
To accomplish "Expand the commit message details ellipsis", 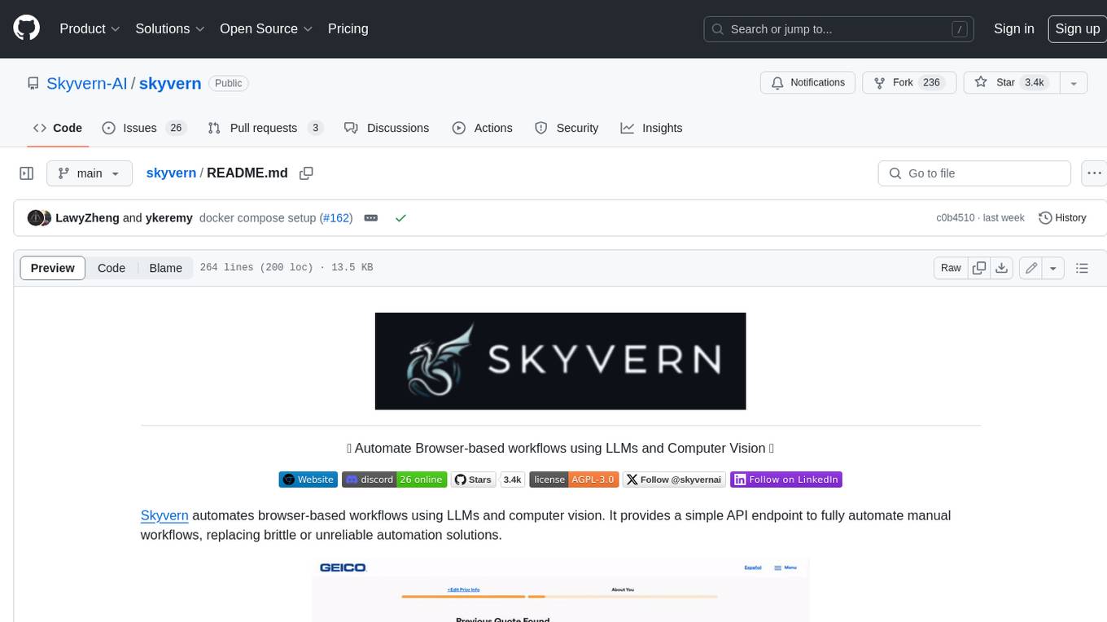I will tap(371, 218).
